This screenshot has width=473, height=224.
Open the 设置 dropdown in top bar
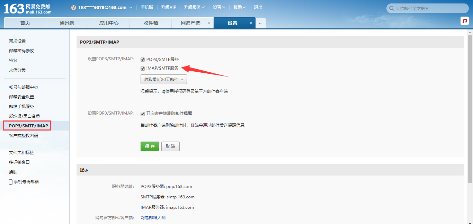219,7
